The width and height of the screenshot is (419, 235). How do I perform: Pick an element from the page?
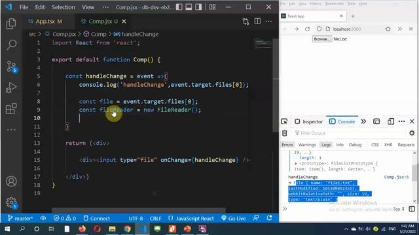pyautogui.click(x=284, y=121)
